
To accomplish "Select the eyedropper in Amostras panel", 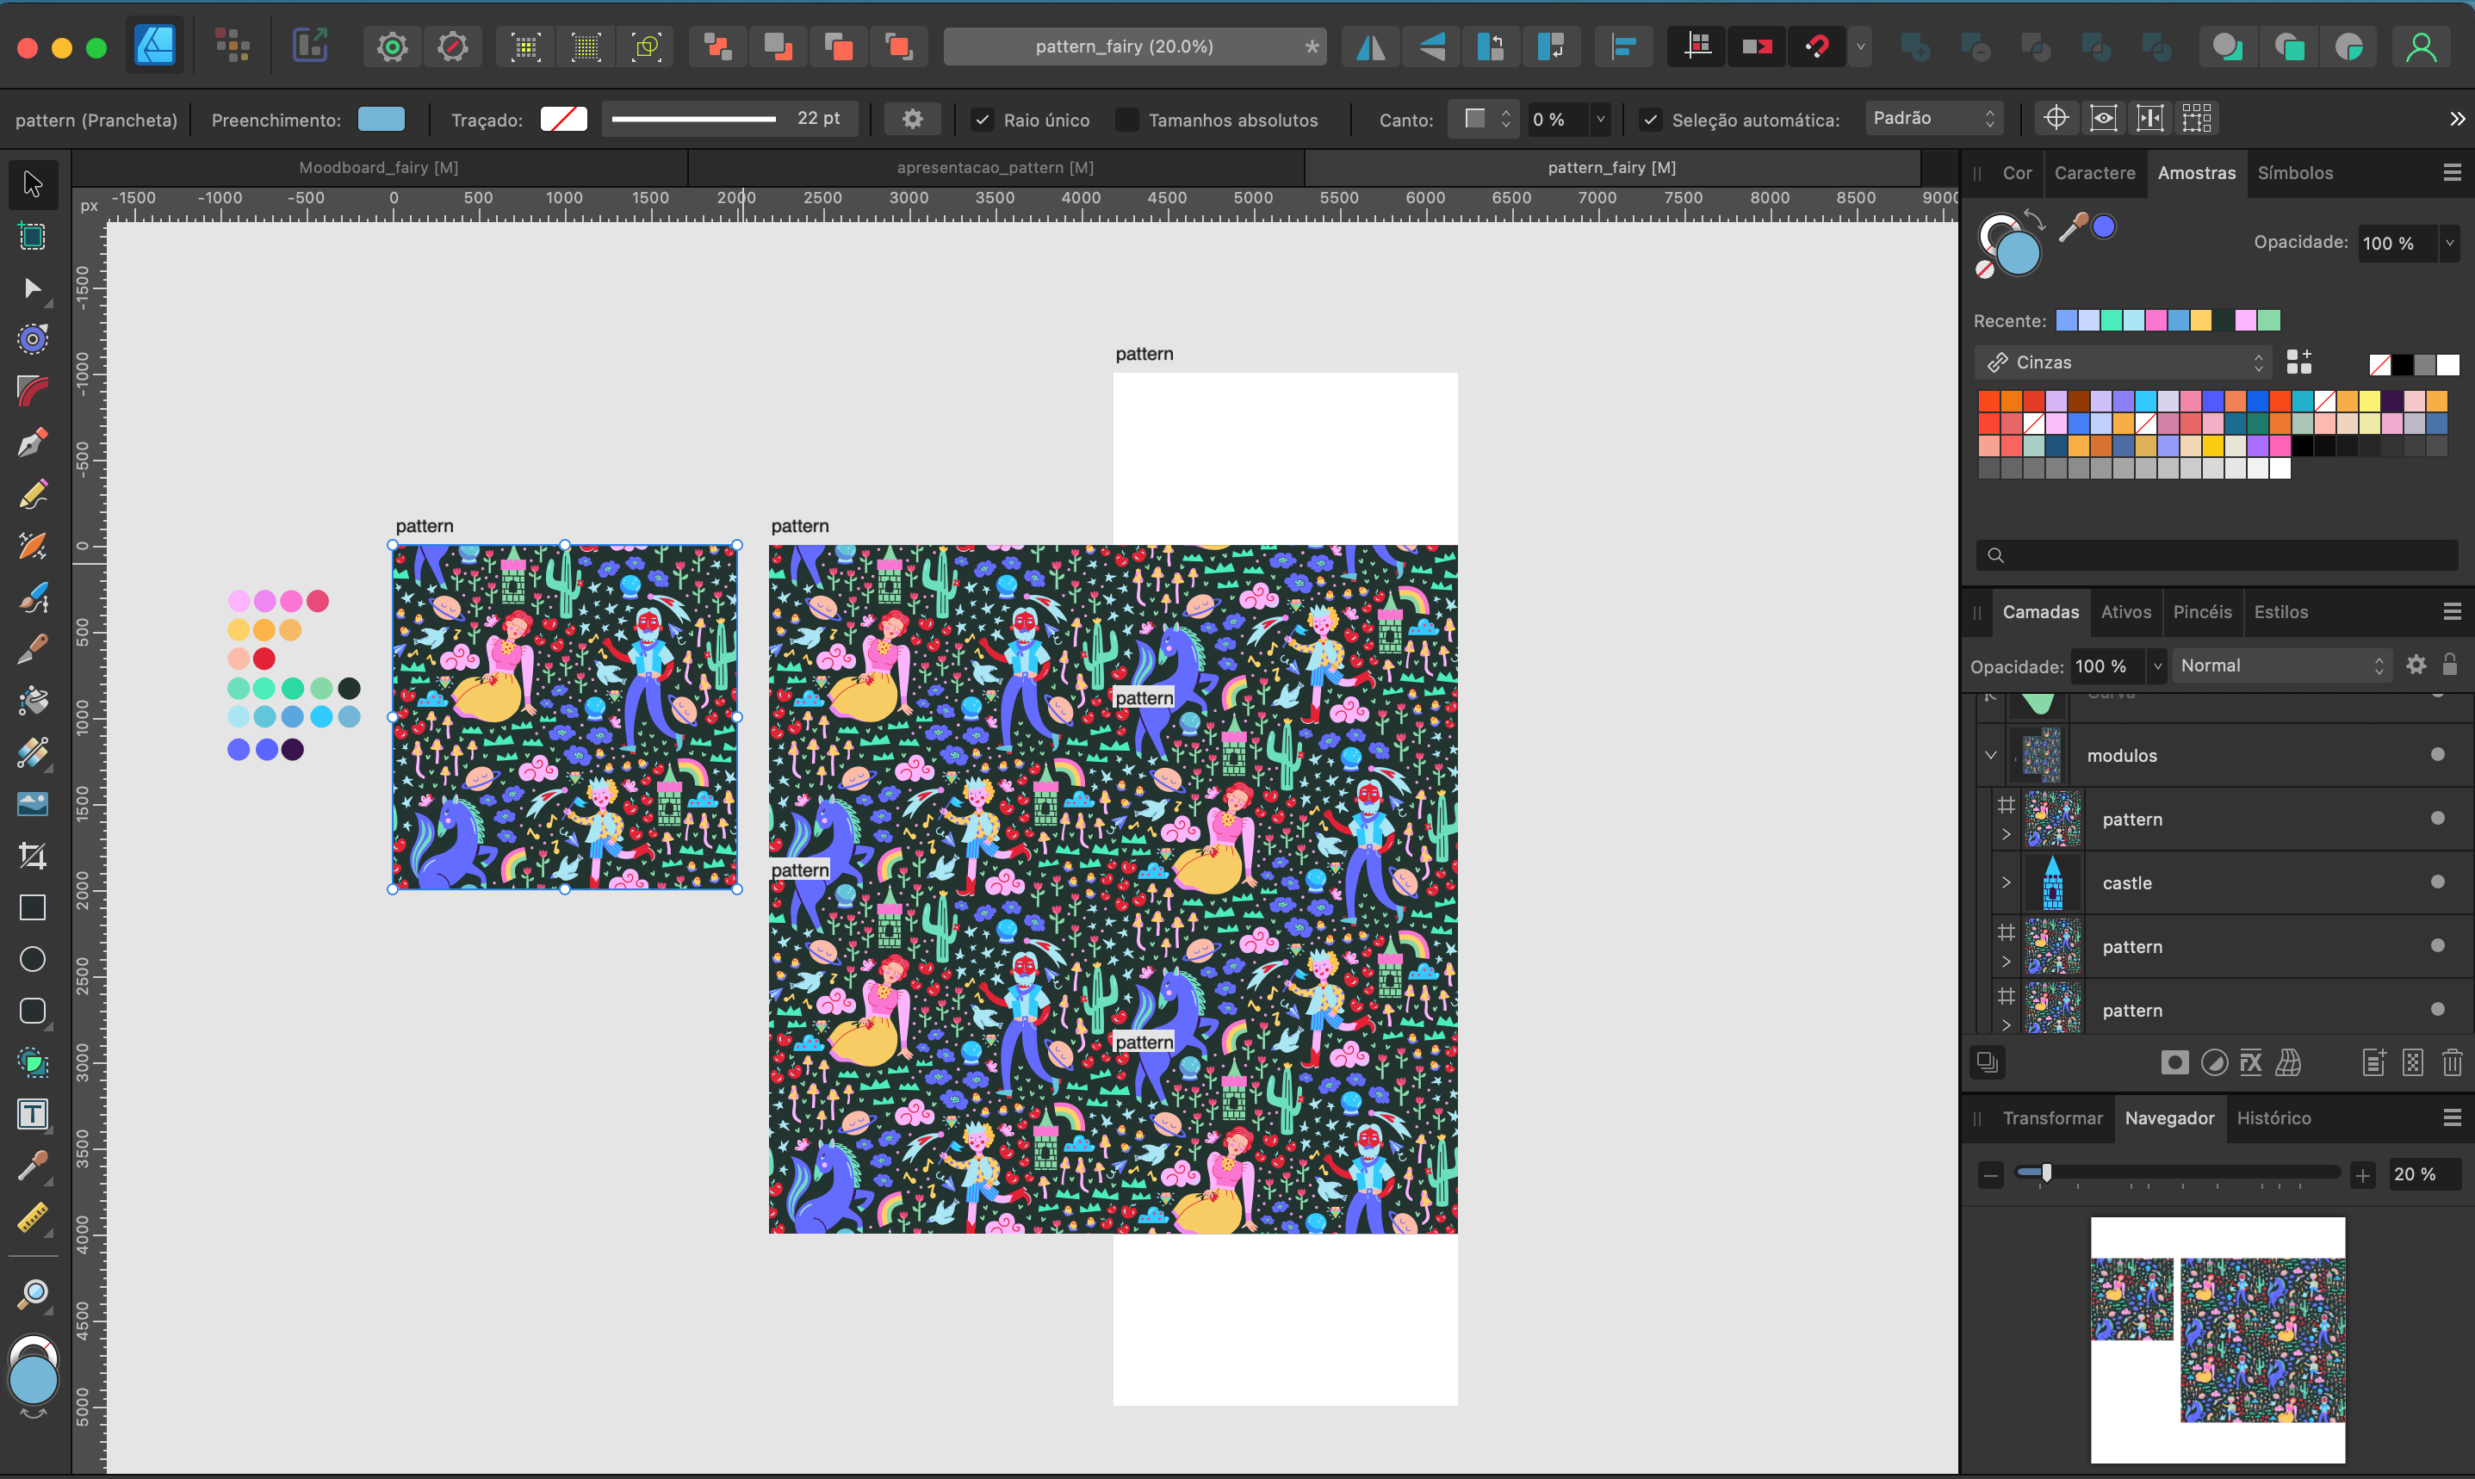I will [x=2072, y=228].
